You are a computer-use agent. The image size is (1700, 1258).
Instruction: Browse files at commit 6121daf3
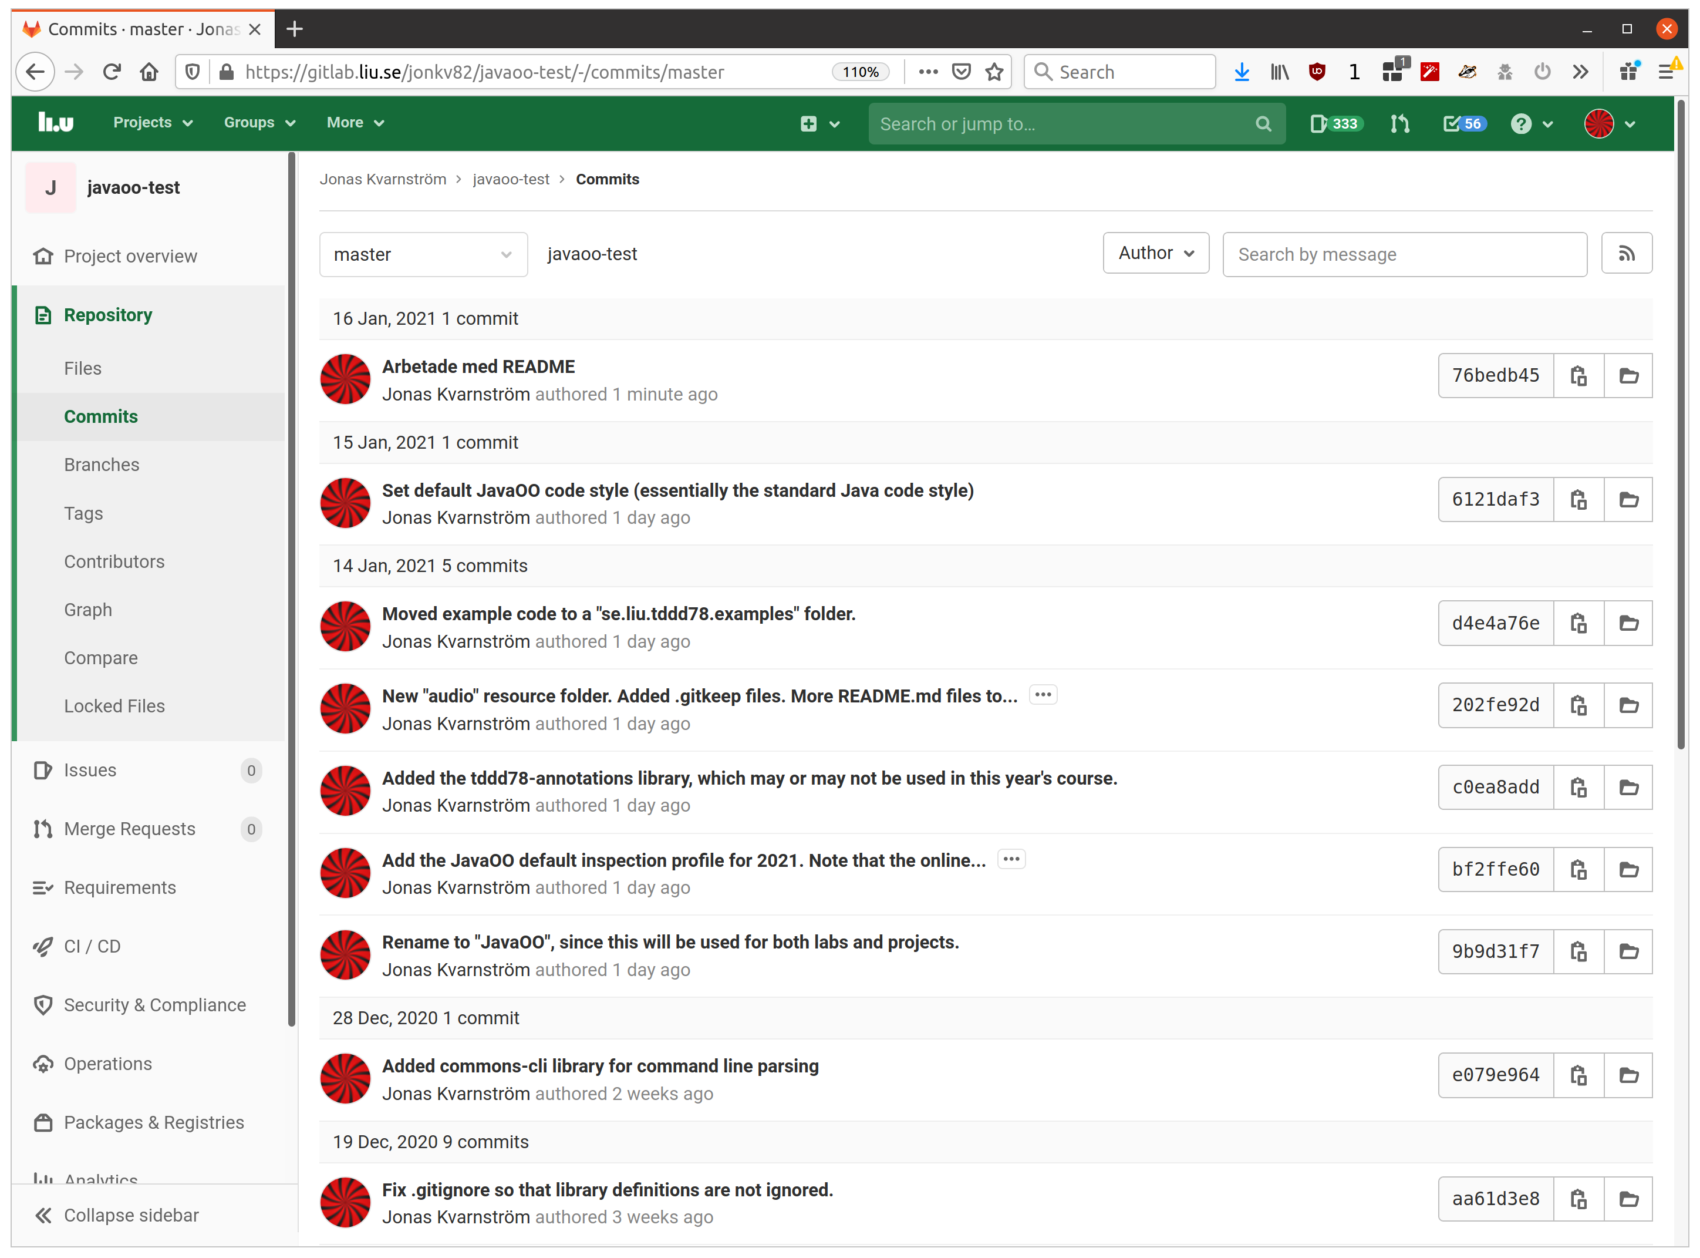tap(1628, 500)
